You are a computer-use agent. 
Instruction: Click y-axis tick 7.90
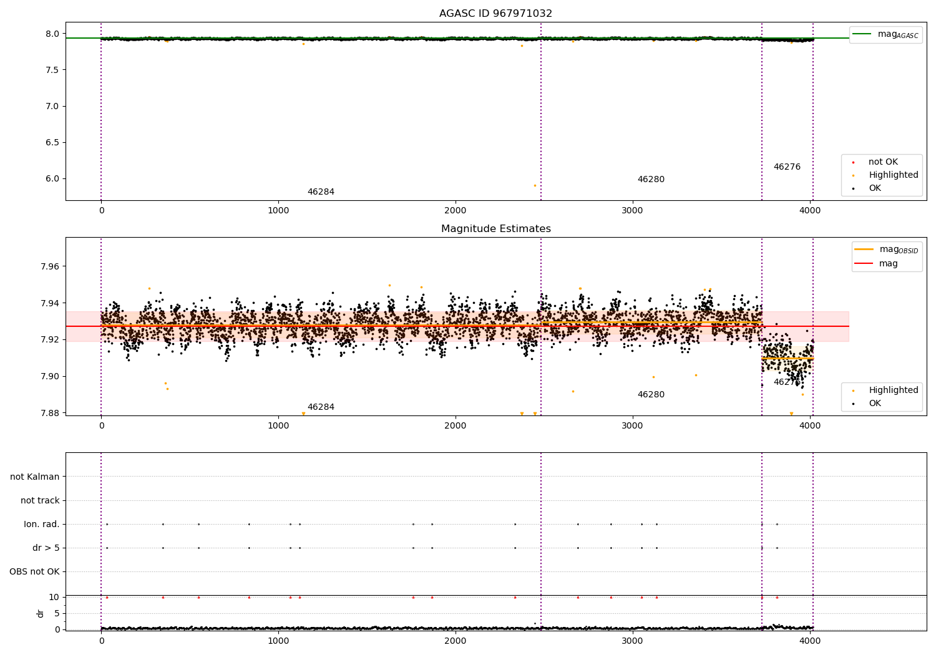pyautogui.click(x=50, y=376)
